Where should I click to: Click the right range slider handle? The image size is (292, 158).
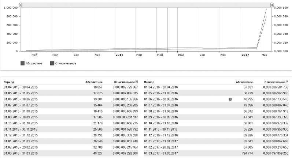(x=272, y=5)
